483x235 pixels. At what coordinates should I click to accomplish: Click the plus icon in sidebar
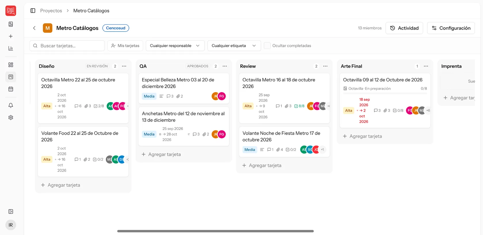coord(11,36)
